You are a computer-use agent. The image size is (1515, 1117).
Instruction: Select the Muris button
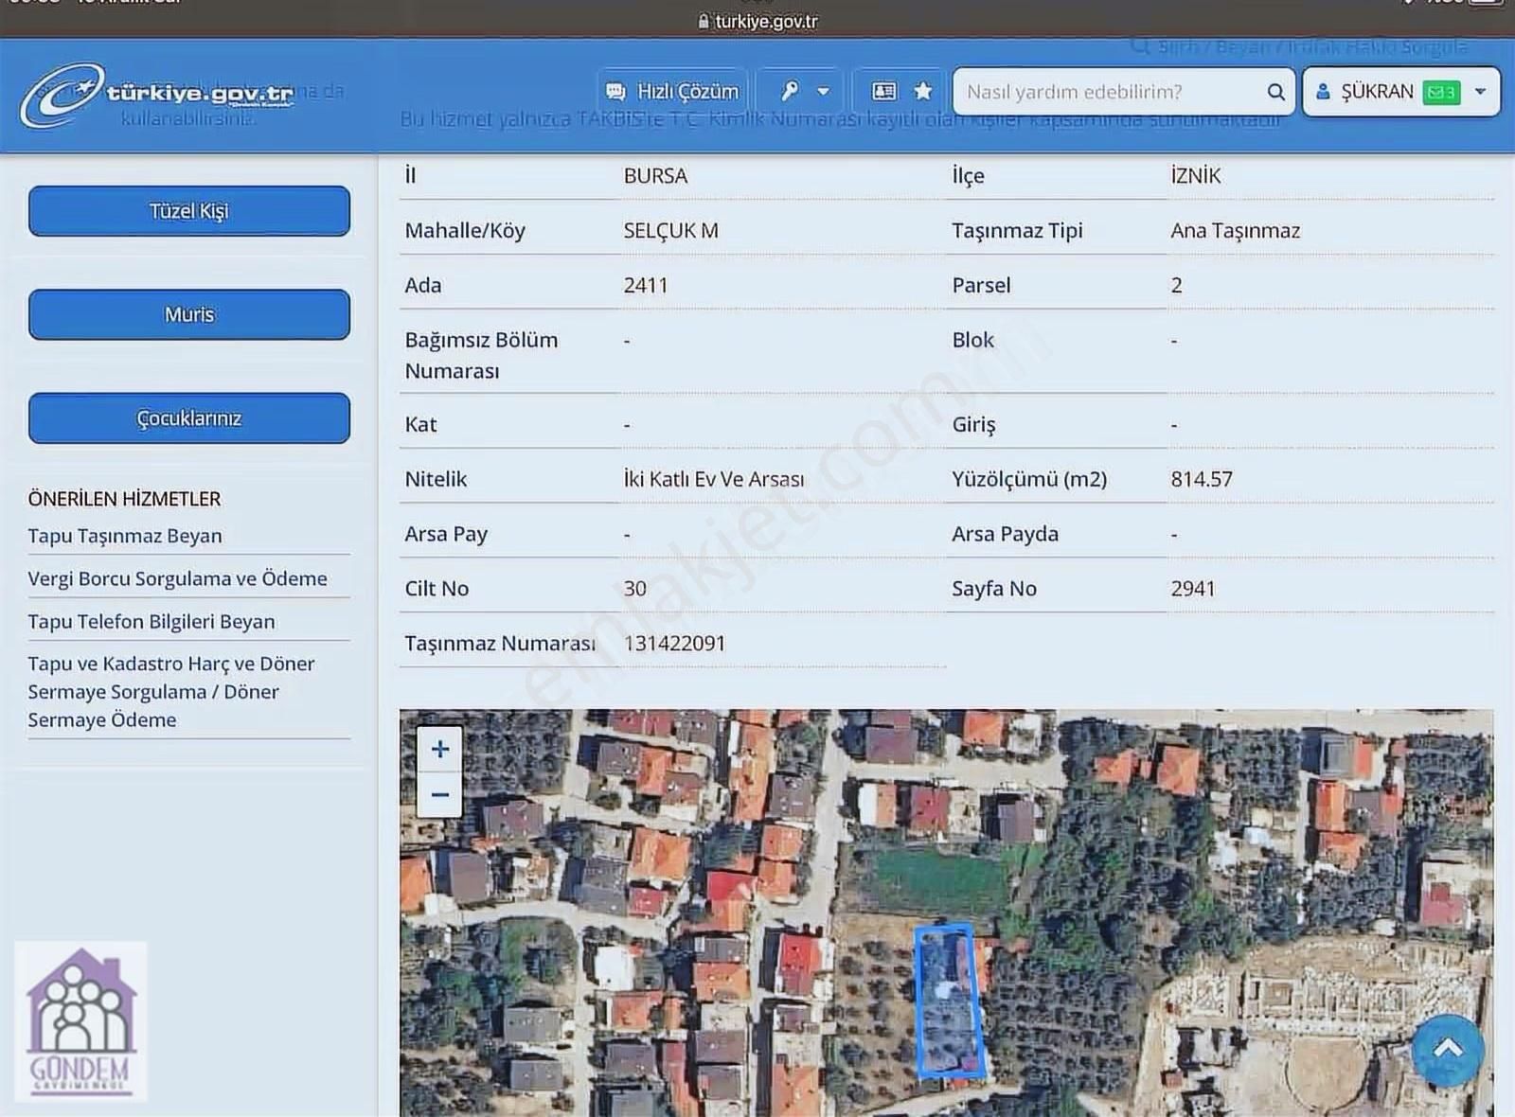pyautogui.click(x=189, y=314)
